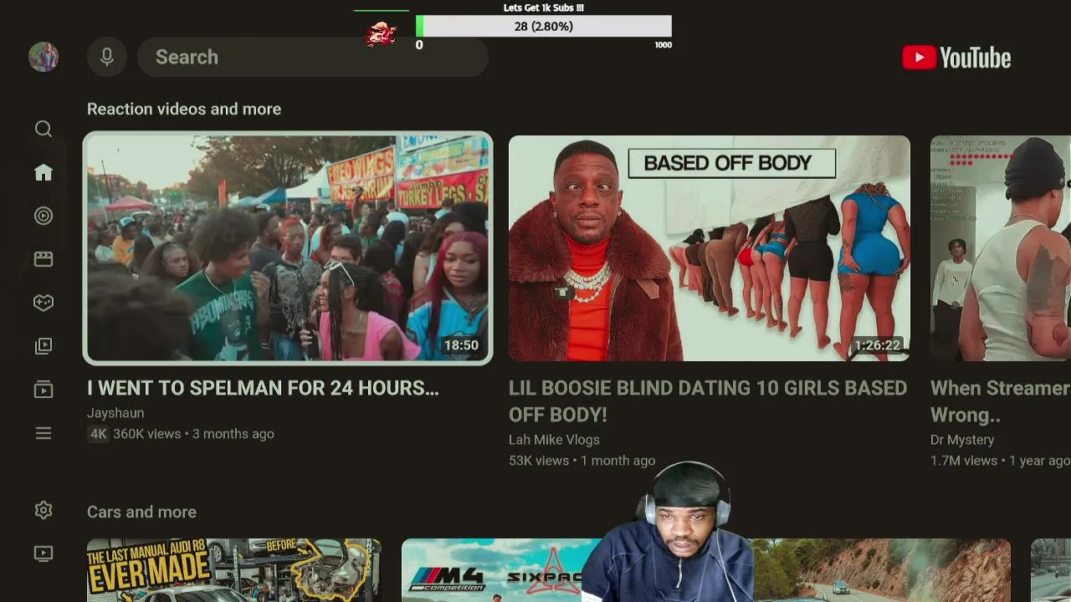Open Movies & TV sidebar clapperboard icon

point(44,259)
